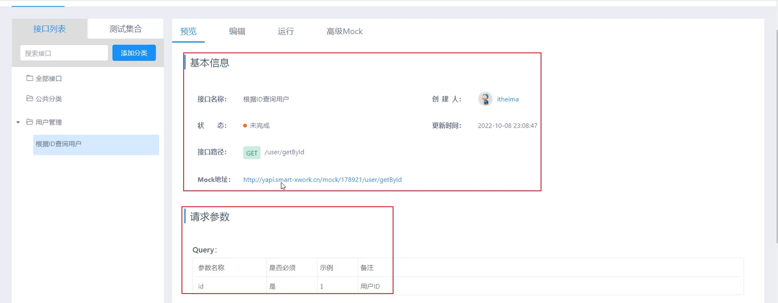Open the Mock地址 URL link
This screenshot has height=303, width=778.
click(x=322, y=180)
